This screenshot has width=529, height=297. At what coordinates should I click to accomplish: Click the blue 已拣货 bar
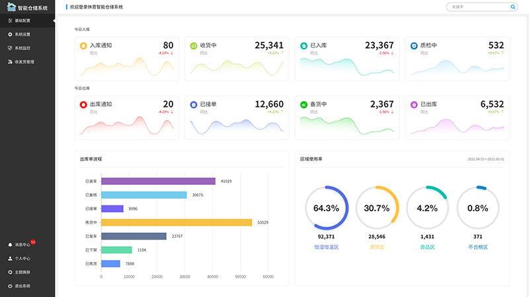click(110, 263)
